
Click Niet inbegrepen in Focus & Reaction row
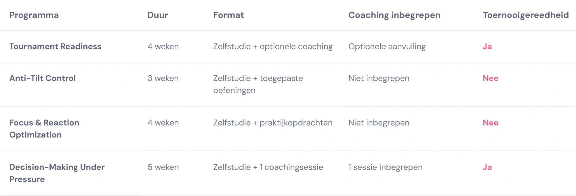[x=379, y=123]
